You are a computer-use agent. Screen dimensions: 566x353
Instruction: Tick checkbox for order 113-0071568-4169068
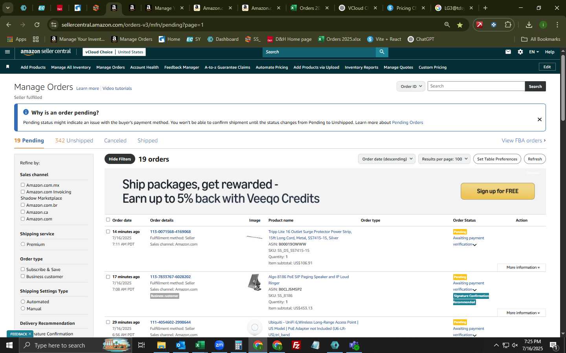(x=108, y=231)
